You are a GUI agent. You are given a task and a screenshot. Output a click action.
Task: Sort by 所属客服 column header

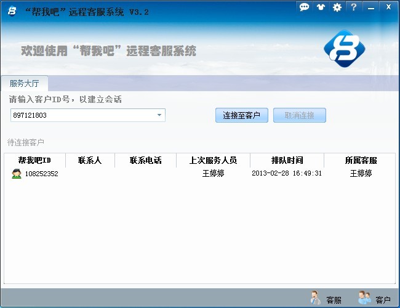tap(361, 160)
